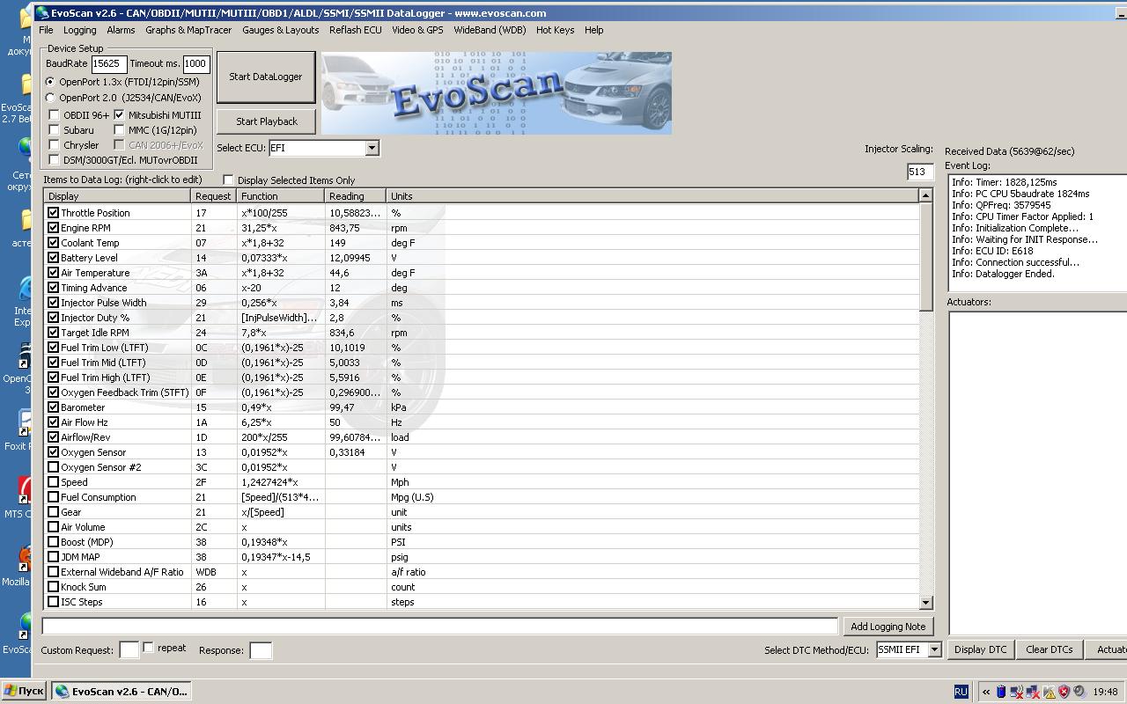Image resolution: width=1127 pixels, height=704 pixels.
Task: Click the Injector Scaling input field
Action: click(x=919, y=172)
